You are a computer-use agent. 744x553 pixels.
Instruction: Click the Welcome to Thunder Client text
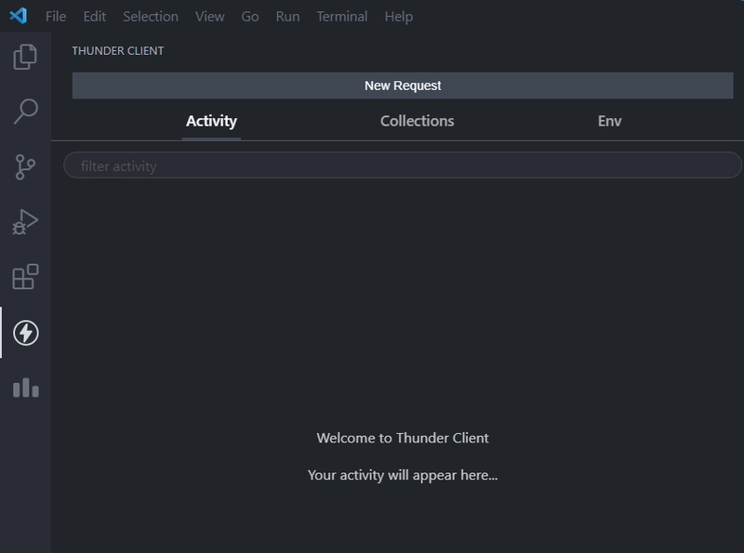pos(403,438)
